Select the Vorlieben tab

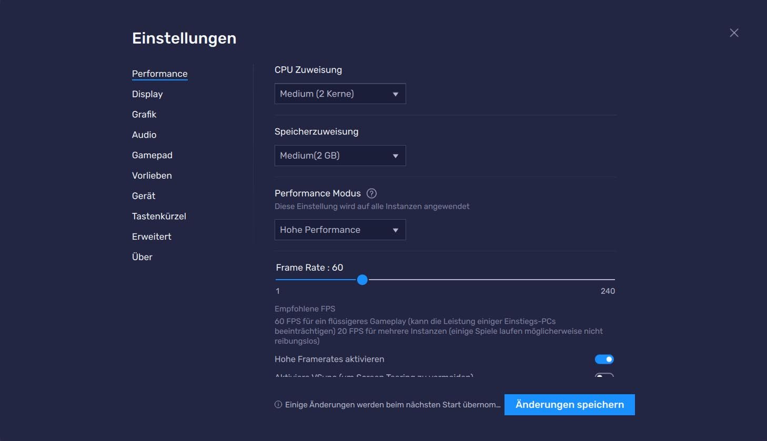[152, 176]
